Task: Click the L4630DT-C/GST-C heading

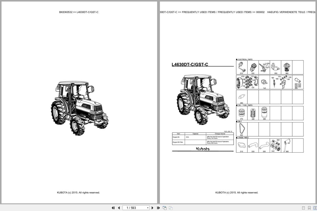Action: (190, 64)
